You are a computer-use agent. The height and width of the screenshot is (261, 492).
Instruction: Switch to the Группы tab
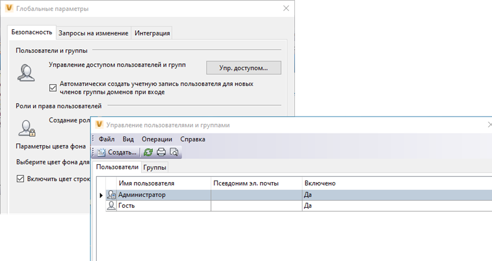click(155, 168)
